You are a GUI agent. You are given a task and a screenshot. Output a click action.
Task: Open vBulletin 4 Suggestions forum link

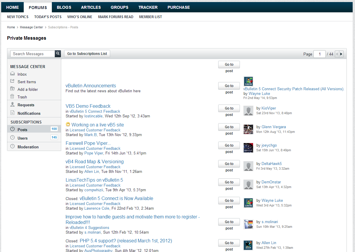coord(89,227)
